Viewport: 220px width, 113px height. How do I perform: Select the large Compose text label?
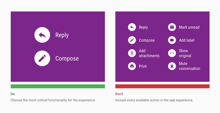click(x=67, y=59)
